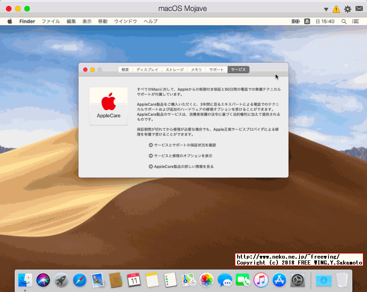Open the ヘルプ menu
This screenshot has width=367, height=292.
(150, 21)
